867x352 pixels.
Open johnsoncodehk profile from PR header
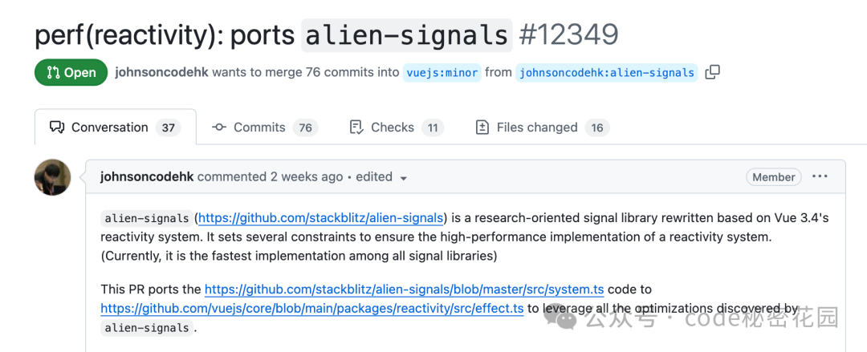click(x=161, y=72)
